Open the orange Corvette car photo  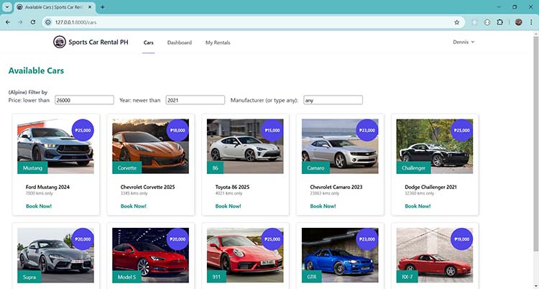pos(151,146)
